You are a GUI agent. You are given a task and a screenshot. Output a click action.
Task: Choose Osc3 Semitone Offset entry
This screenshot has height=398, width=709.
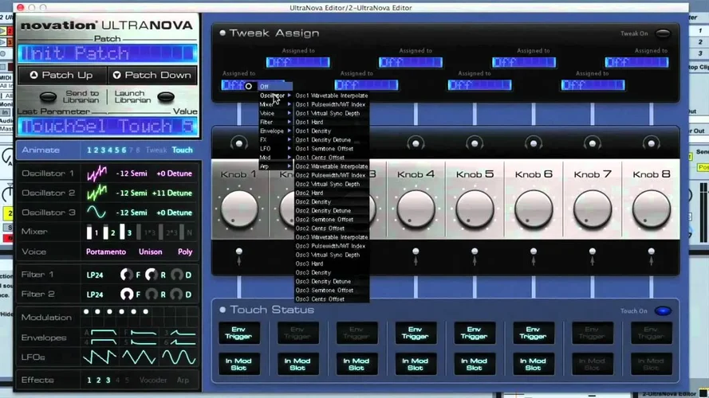[332, 291]
